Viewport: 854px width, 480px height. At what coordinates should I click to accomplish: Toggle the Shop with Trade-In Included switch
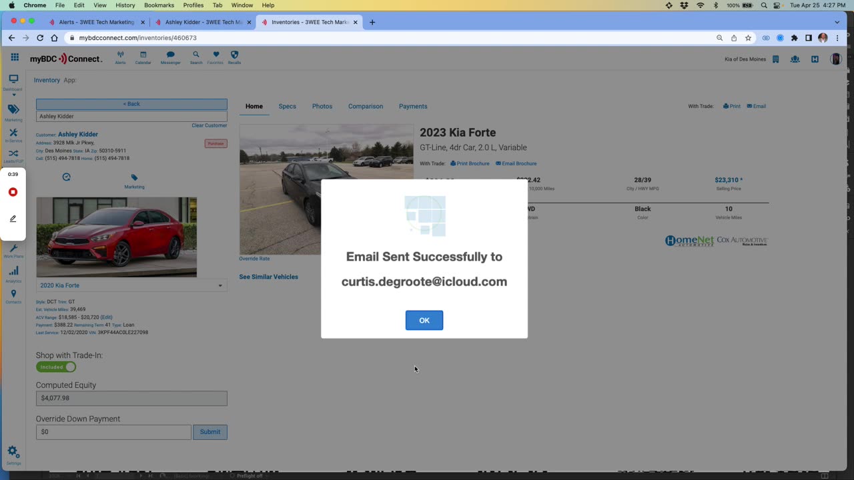tap(56, 367)
